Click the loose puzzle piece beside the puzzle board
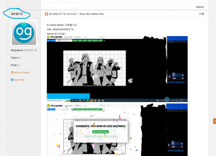Screen dimensions: 216x156 point(131,80)
